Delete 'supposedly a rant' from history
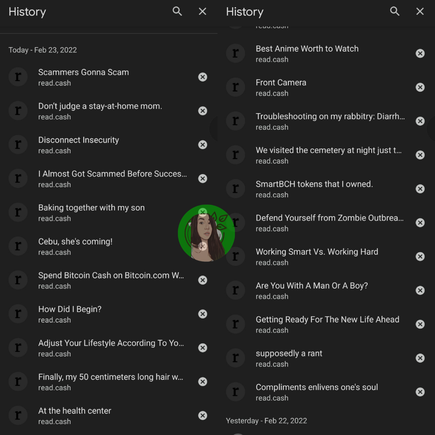The image size is (435, 435). coord(420,358)
